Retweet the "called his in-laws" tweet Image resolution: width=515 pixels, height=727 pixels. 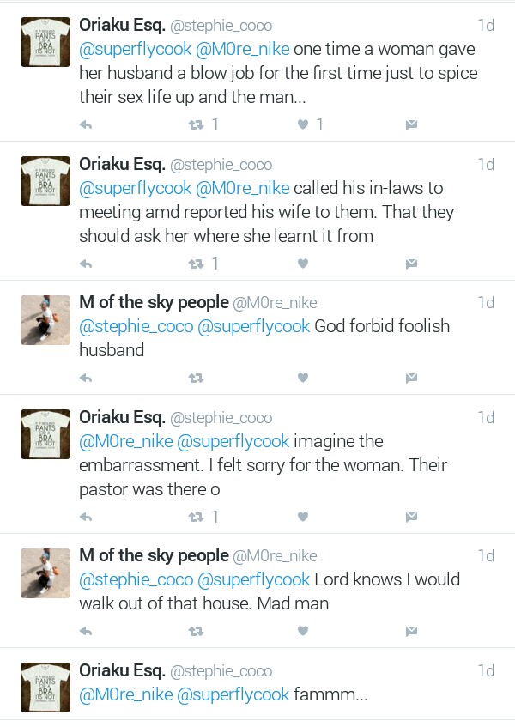(196, 264)
